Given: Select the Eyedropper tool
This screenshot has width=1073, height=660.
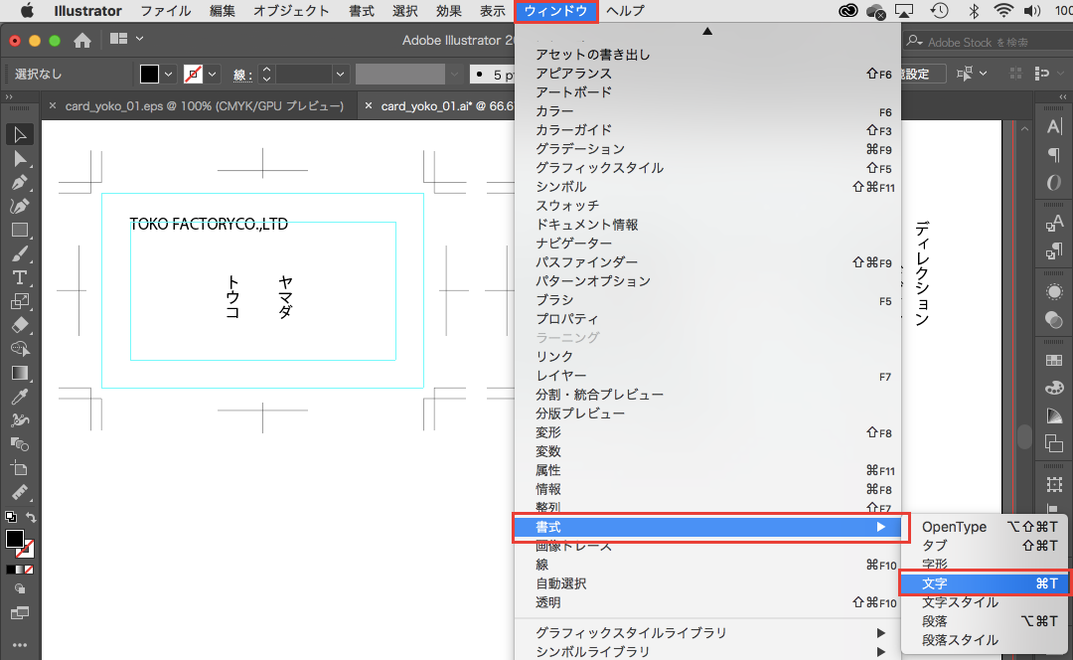Looking at the screenshot, I should [19, 396].
